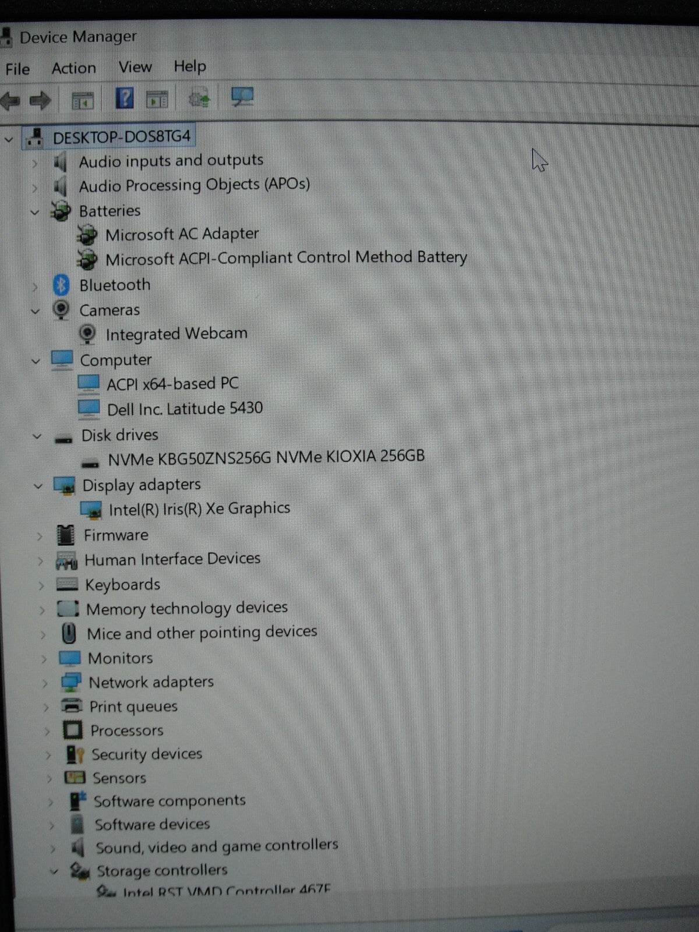Expand the Network adapters category
Viewport: 699px width, 932px height.
45,683
